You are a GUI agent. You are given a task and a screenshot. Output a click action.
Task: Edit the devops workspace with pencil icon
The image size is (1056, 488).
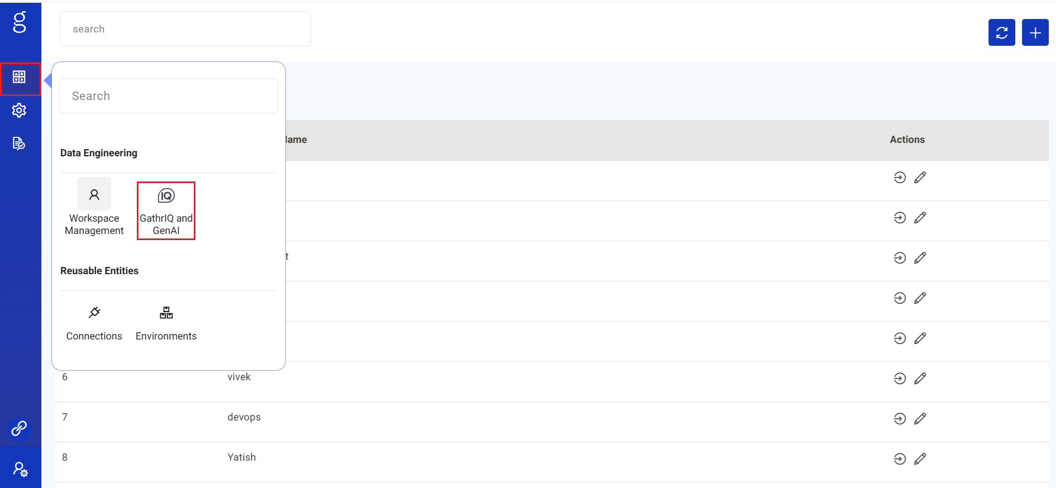click(x=920, y=419)
